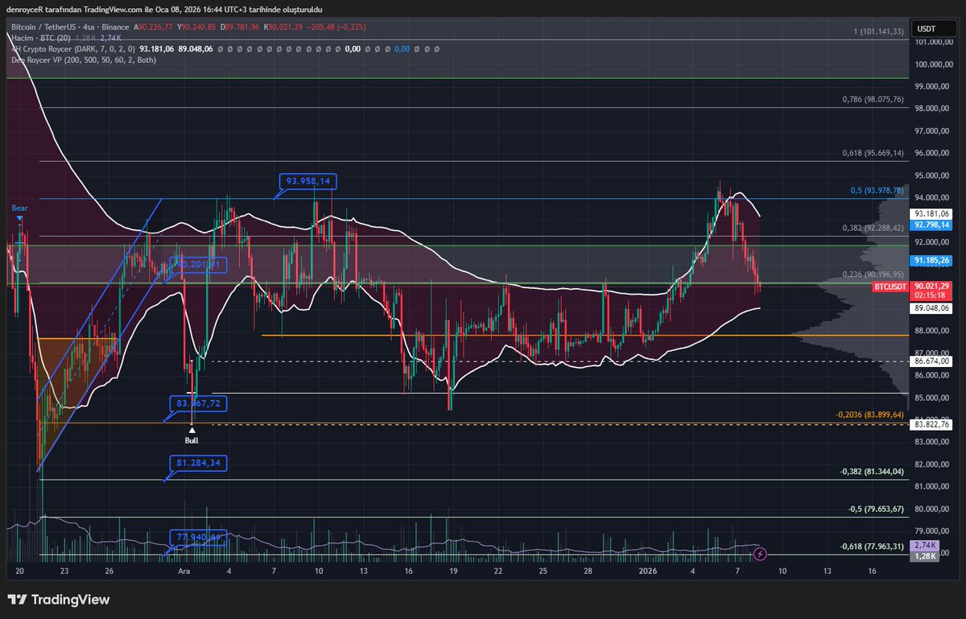The image size is (966, 619).
Task: Click the TradingView logo at the bottom left
Action: point(60,600)
